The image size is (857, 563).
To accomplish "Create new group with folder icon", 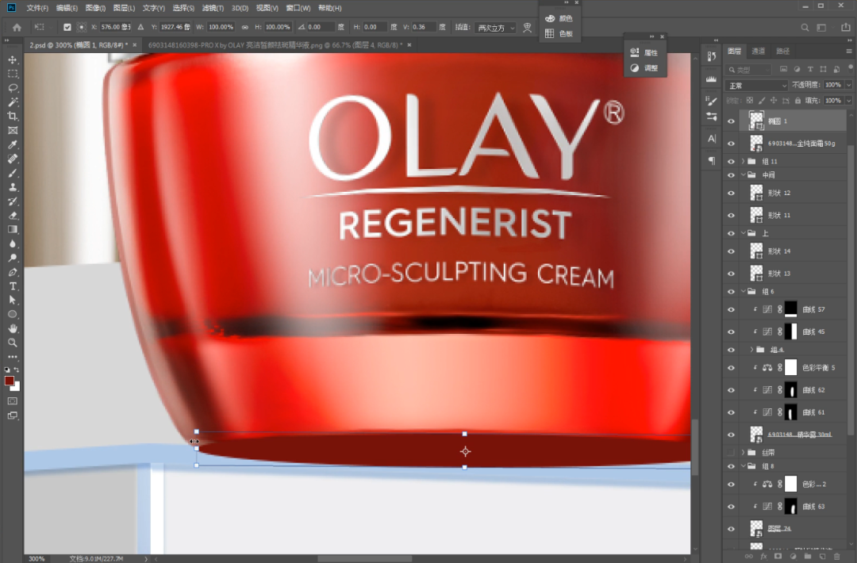I will (808, 557).
